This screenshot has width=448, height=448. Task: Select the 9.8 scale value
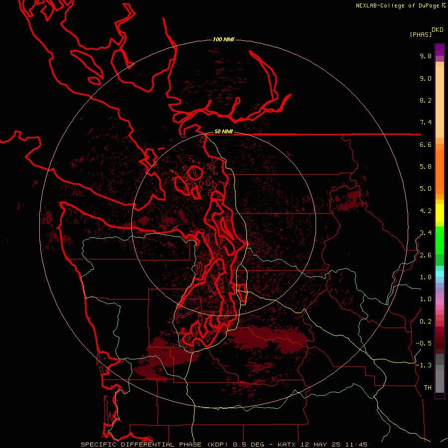coord(426,56)
